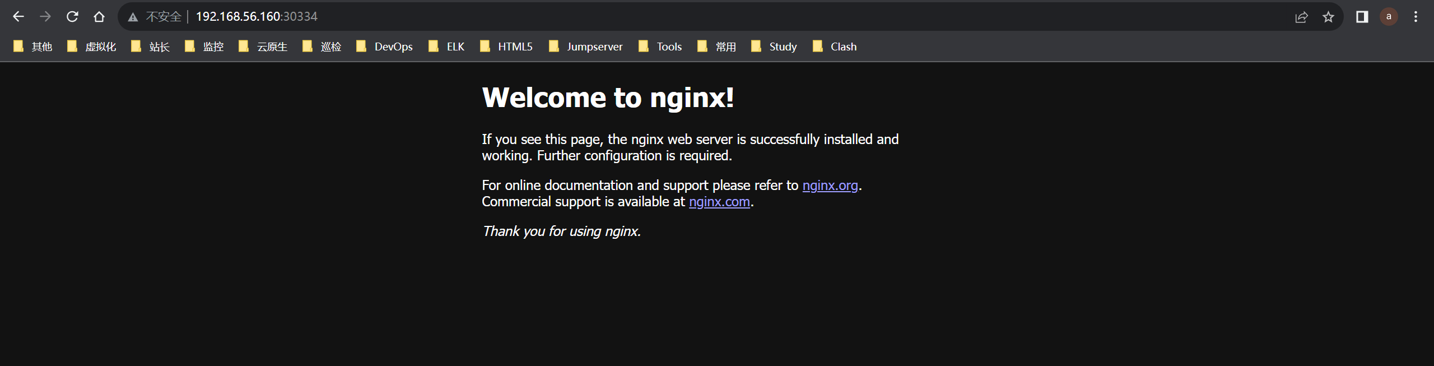Click the 'Thank you for using nginx.' text

pyautogui.click(x=561, y=231)
